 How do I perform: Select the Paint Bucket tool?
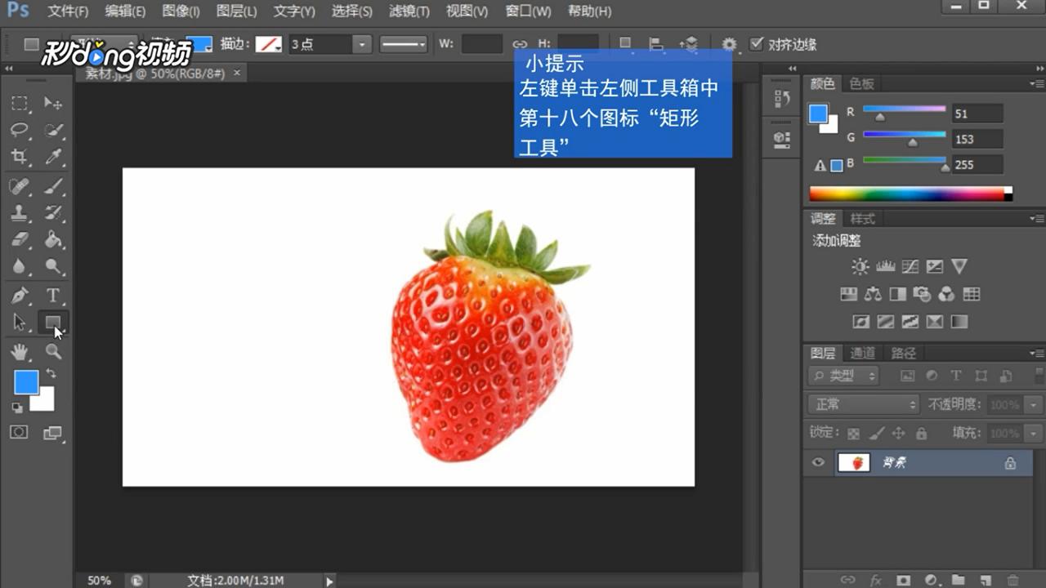pos(53,238)
